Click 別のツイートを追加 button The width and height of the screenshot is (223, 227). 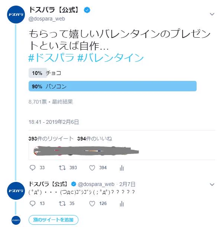click(x=54, y=220)
